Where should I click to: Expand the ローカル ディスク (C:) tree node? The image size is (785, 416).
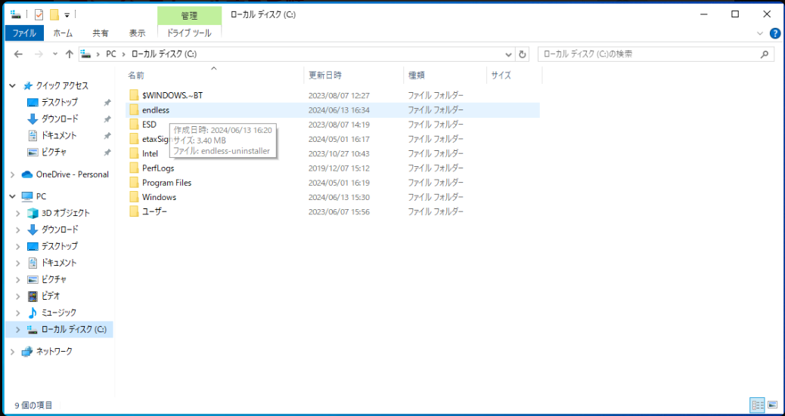point(18,329)
